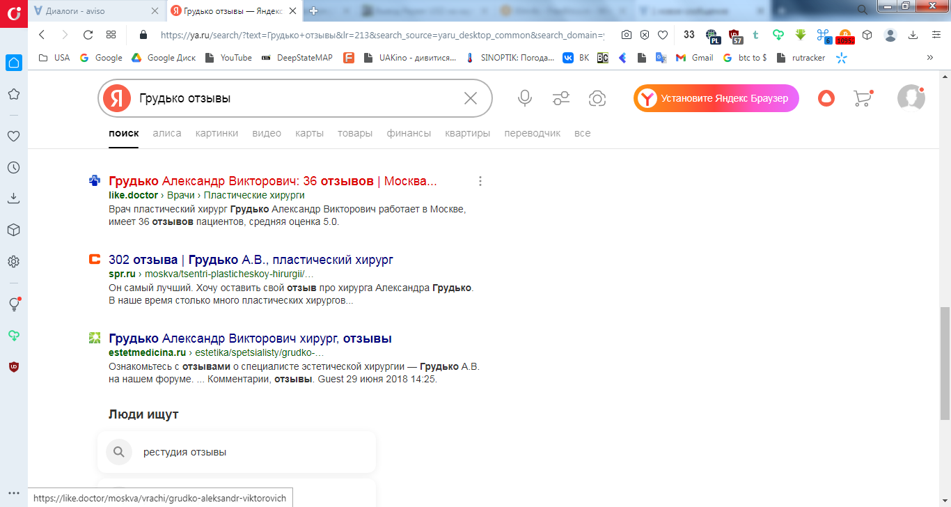Open the Opera main menu logo
Image resolution: width=951 pixels, height=507 pixels.
(13, 14)
